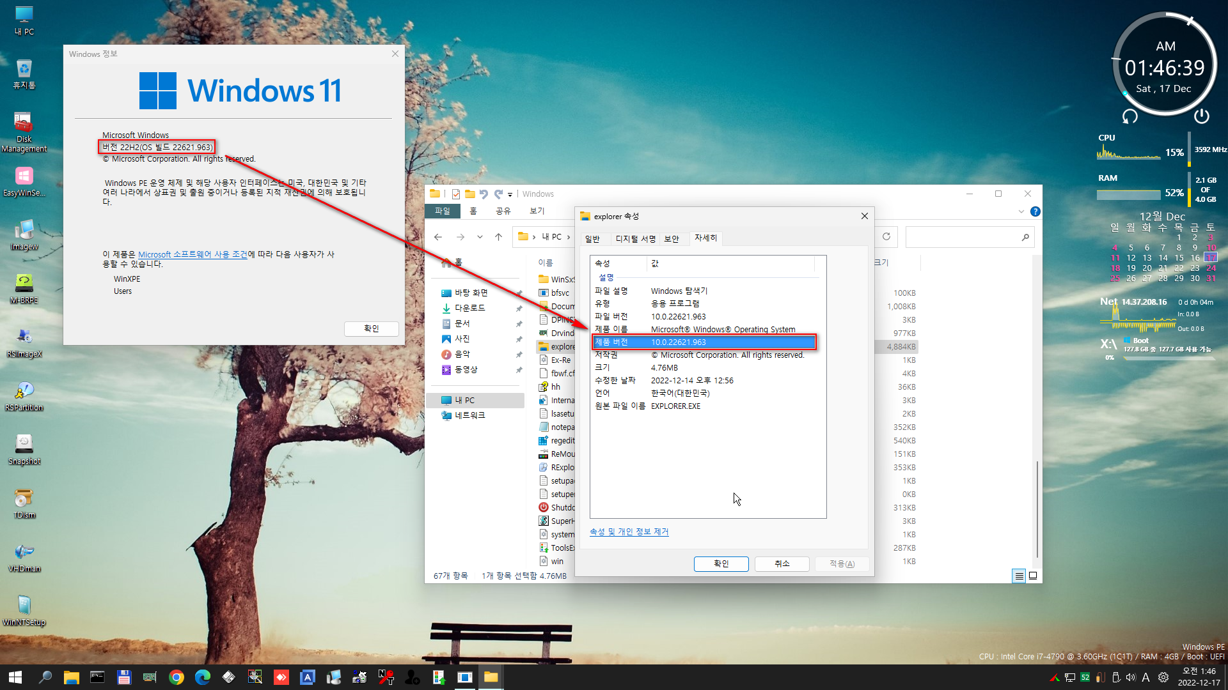Image resolution: width=1228 pixels, height=690 pixels.
Task: Switch to the 보안 tab in properties
Action: [672, 239]
